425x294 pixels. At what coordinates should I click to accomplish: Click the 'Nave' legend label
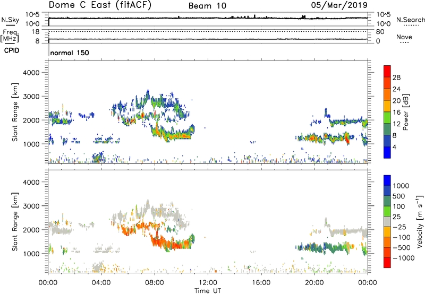click(404, 37)
